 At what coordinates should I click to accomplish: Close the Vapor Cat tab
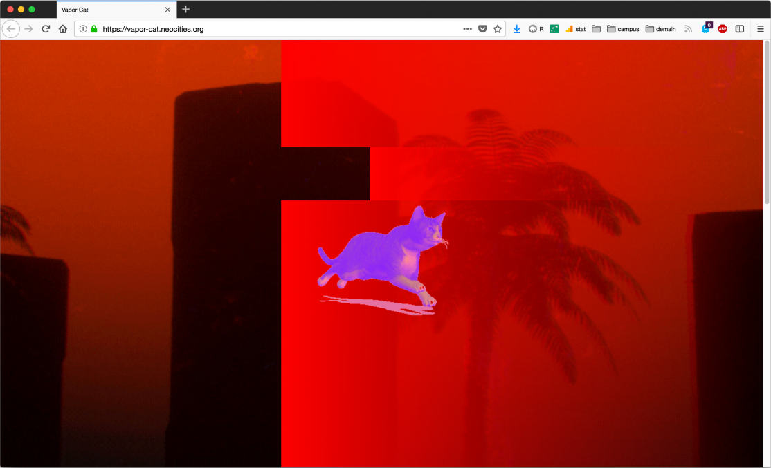pyautogui.click(x=167, y=10)
